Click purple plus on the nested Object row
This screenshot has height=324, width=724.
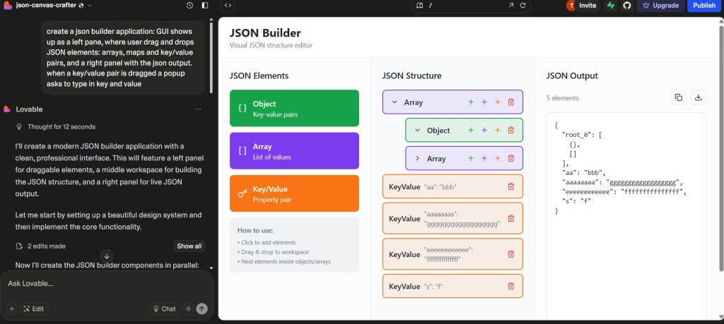[x=484, y=131]
